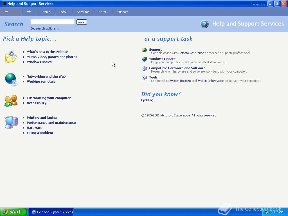Click Help and Support Services taskbar button
288x216 pixels.
[52, 212]
